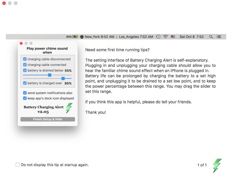The height and width of the screenshot is (180, 232).
Task: Click the green lightning bolt in settings panel
Action: coord(69,108)
